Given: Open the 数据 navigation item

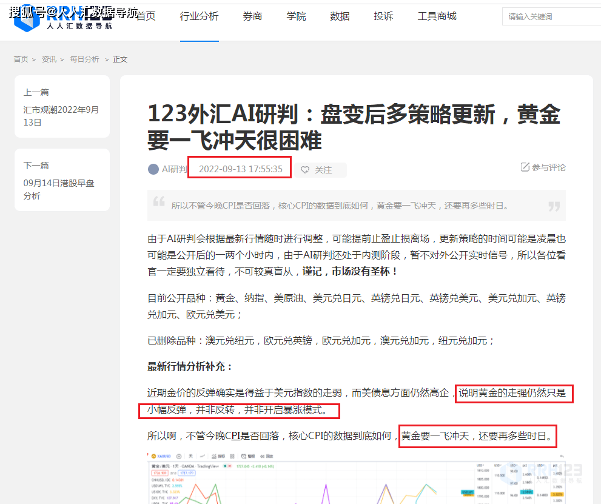Looking at the screenshot, I should [x=340, y=16].
